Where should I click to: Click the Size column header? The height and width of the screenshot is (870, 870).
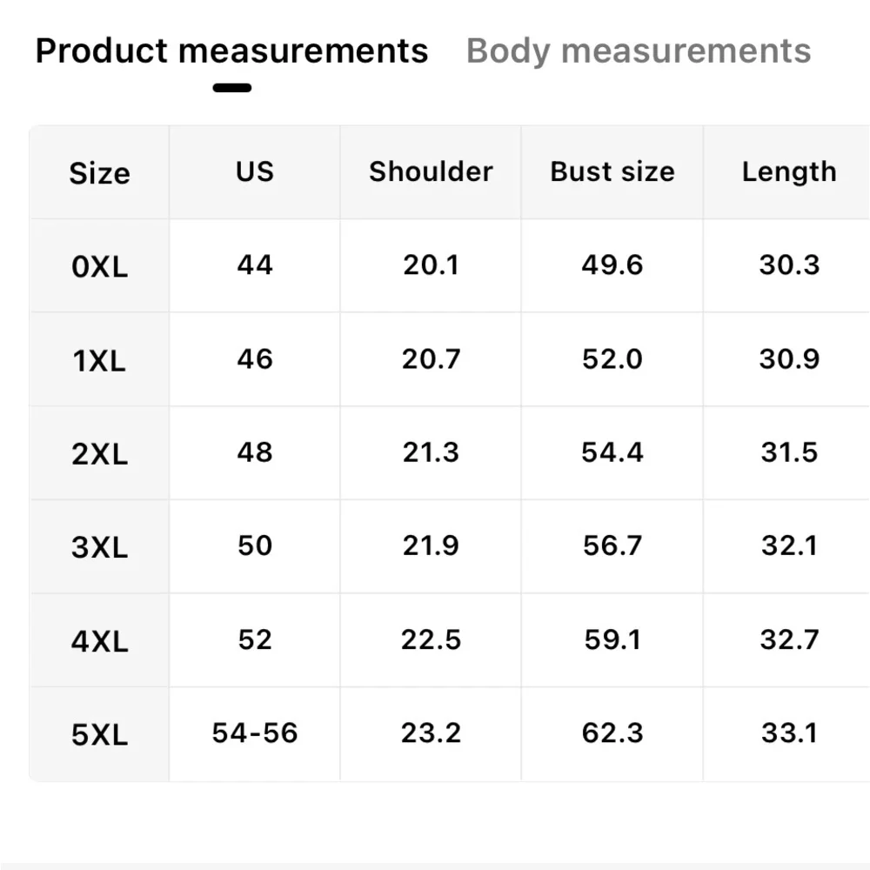point(99,173)
